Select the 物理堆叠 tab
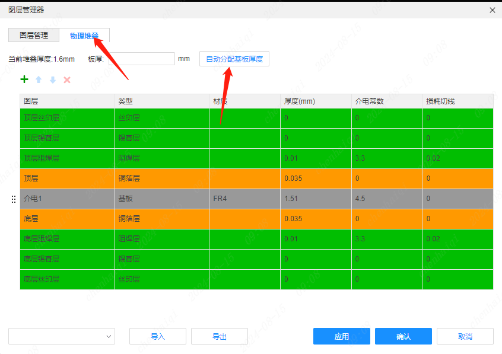Viewport: 502px width, 354px height. 84,36
